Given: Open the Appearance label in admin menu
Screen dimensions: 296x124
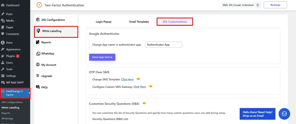Looking at the screenshot, I should coord(13,49).
